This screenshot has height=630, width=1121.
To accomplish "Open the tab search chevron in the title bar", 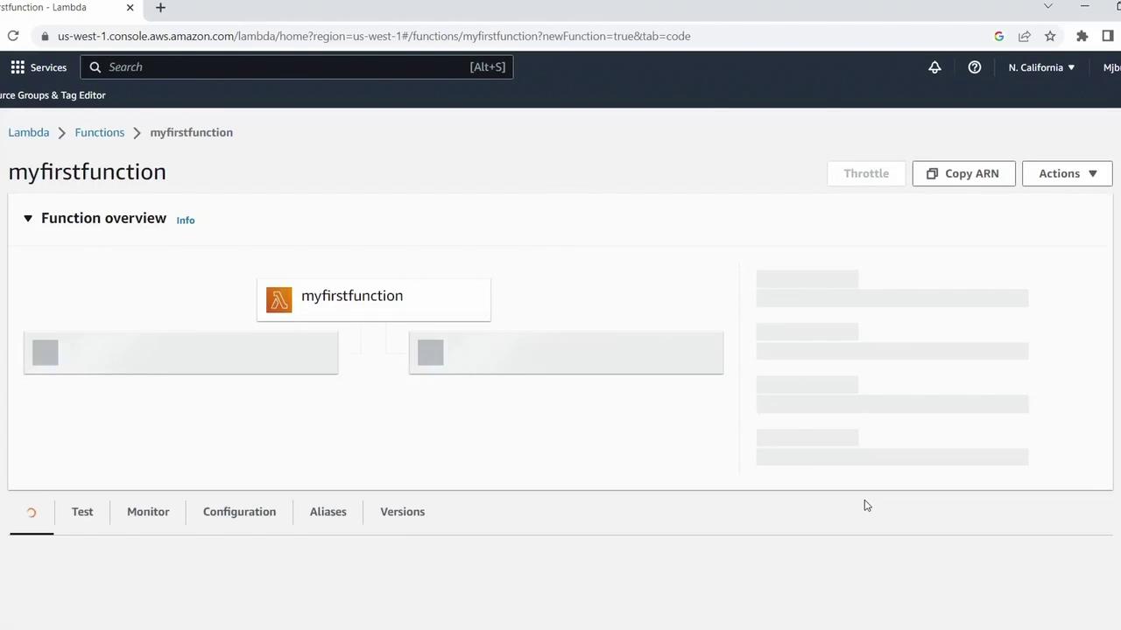I will (x=1047, y=6).
